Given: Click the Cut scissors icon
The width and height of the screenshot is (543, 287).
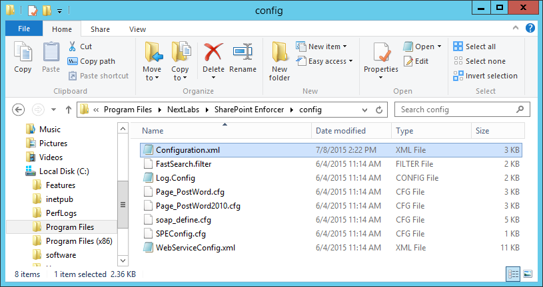Looking at the screenshot, I should click(73, 47).
